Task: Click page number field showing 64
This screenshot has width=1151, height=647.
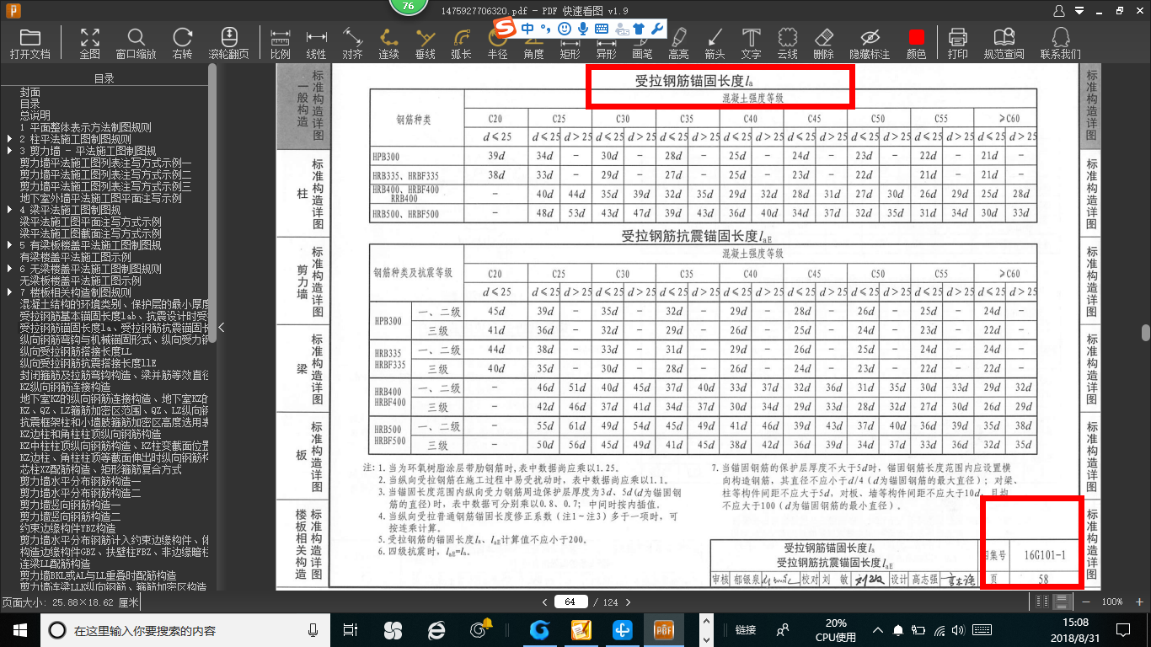Action: [x=570, y=602]
